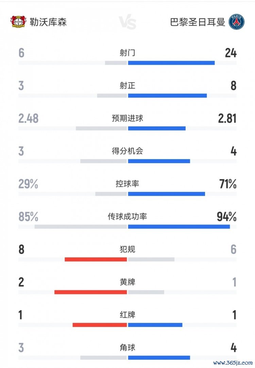Click PSG's 71% possession value
Screen dimensions: 255x368
228,184
